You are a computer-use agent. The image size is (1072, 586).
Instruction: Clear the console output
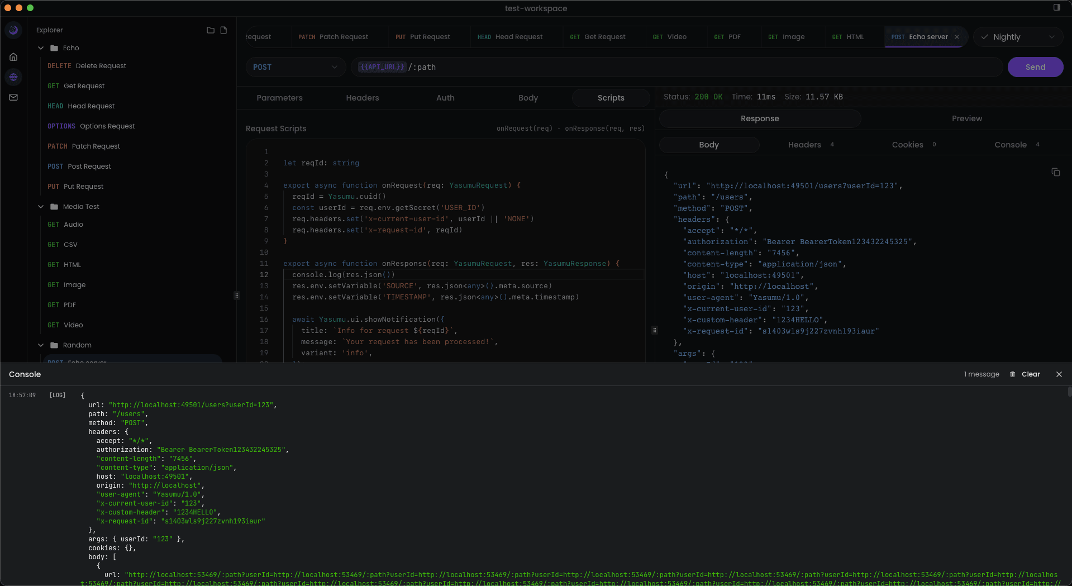pos(1031,374)
